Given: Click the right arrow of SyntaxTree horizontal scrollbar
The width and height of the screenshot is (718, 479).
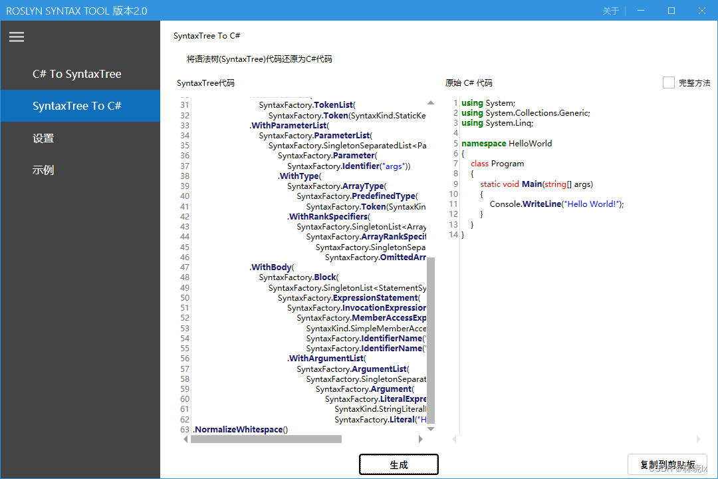Looking at the screenshot, I should coord(421,439).
